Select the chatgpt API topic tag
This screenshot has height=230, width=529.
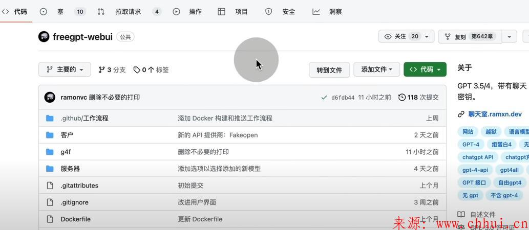point(478,157)
